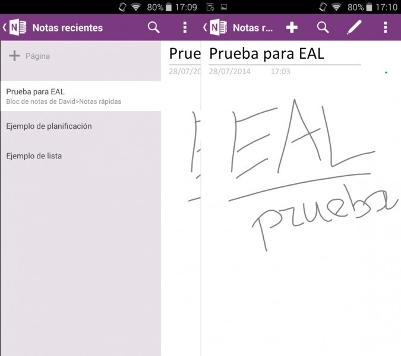Tap the 'Prueba para EAL' page title field

[x=267, y=54]
